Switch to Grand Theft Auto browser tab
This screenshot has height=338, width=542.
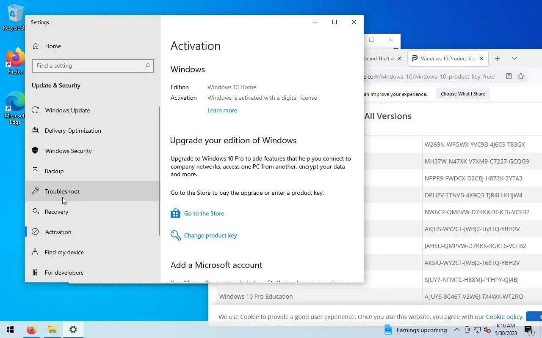tap(379, 59)
